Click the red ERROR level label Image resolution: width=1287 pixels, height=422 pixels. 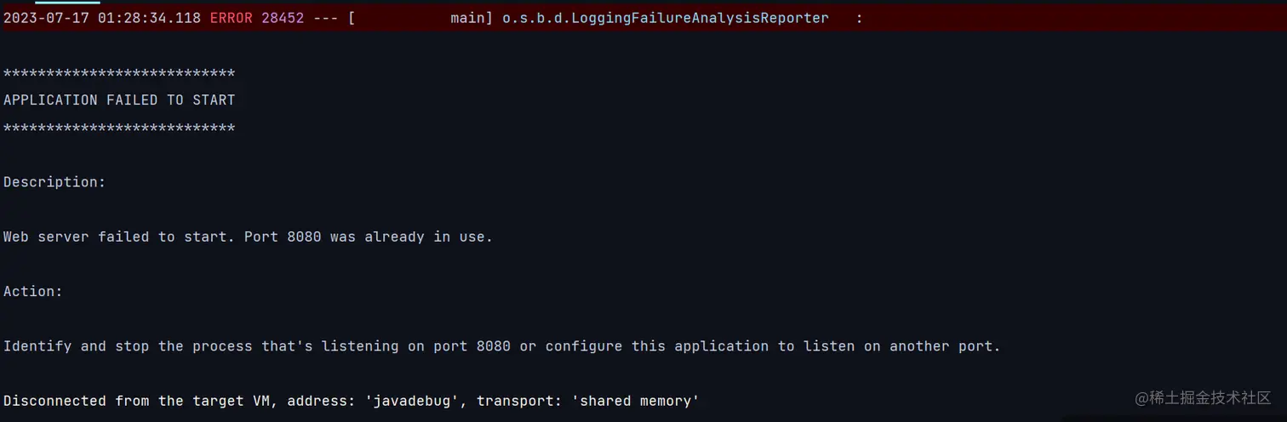point(231,18)
